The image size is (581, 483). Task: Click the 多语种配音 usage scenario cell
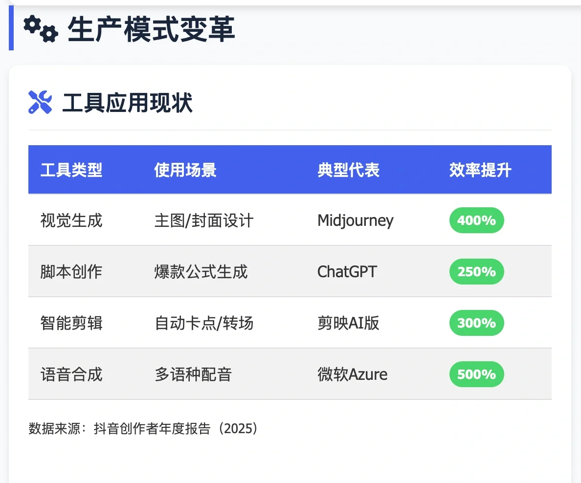click(192, 374)
